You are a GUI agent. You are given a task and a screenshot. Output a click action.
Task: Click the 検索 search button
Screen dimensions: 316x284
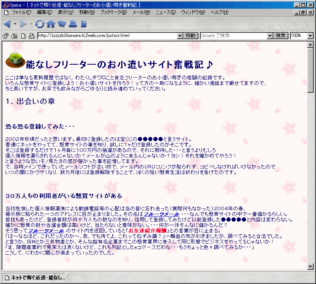coord(281,36)
